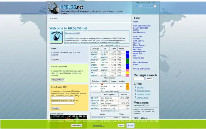Open OQRS in sidebar menu
Viewport: 206px width, 129px height.
pyautogui.click(x=136, y=30)
